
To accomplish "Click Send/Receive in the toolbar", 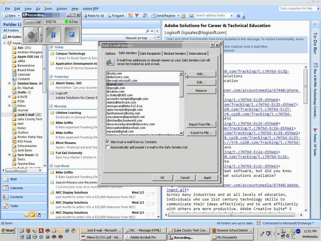I will 164,16.
